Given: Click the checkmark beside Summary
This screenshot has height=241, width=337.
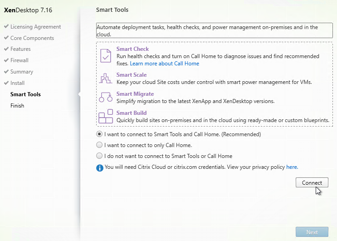Looking at the screenshot, I should [x=6, y=72].
